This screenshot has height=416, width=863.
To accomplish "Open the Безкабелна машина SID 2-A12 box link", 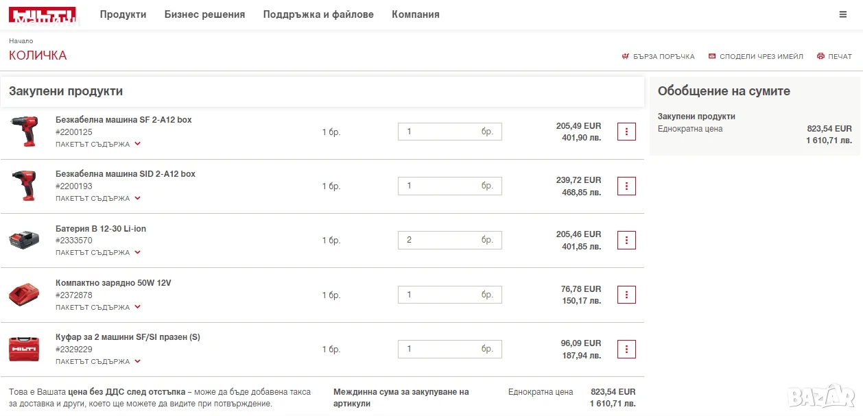I will coord(126,174).
